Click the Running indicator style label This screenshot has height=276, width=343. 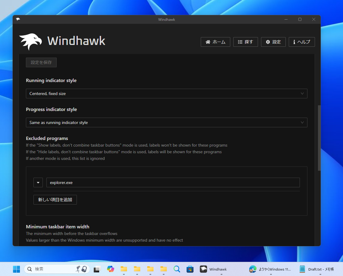(51, 80)
